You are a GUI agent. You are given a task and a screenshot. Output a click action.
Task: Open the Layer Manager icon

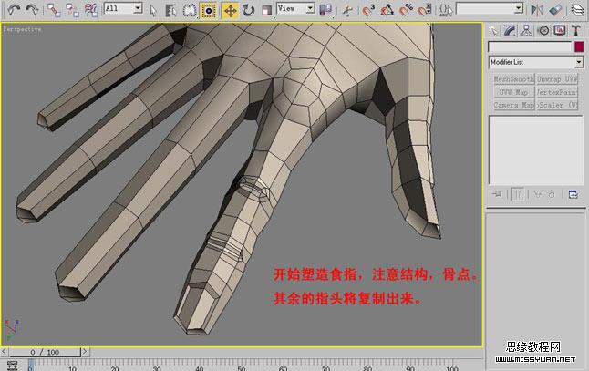coord(577,10)
